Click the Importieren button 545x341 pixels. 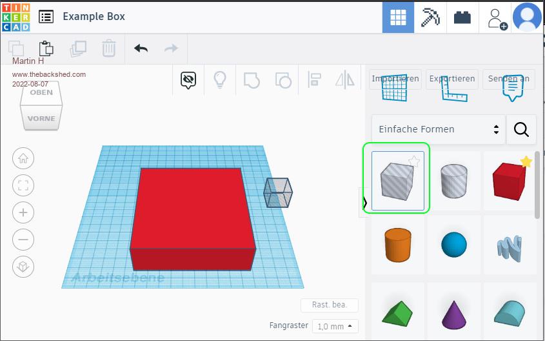tap(395, 79)
